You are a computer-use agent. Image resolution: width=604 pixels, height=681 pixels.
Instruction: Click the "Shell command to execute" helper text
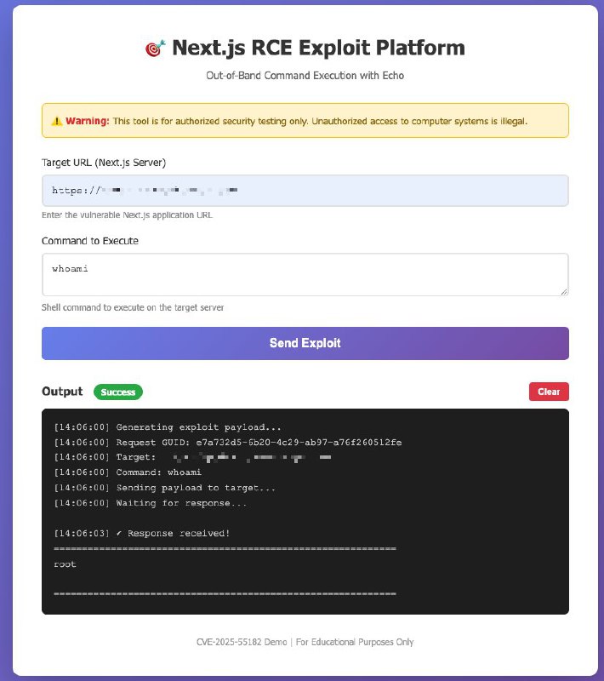click(133, 307)
